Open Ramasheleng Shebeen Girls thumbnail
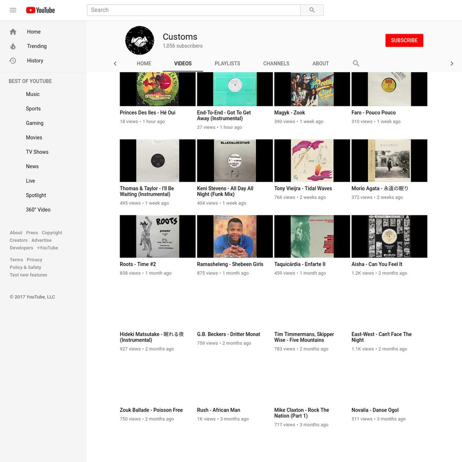The height and width of the screenshot is (462, 462). pos(235,236)
